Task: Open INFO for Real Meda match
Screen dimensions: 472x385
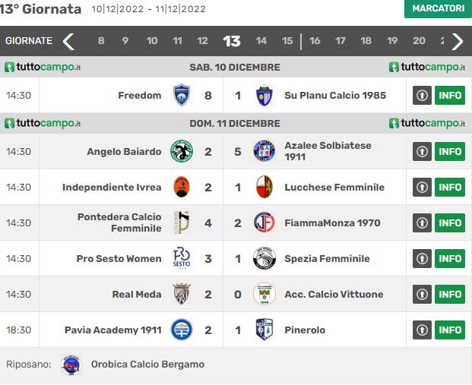Action: 450,294
